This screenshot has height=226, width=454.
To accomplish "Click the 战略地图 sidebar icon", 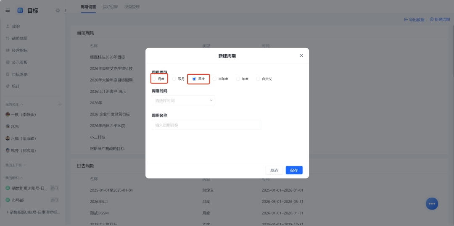I will [x=8, y=39].
